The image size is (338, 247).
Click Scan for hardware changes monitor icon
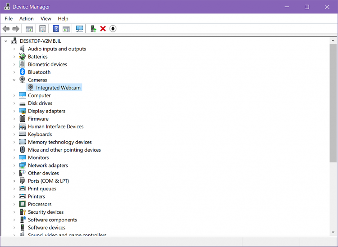click(x=80, y=29)
